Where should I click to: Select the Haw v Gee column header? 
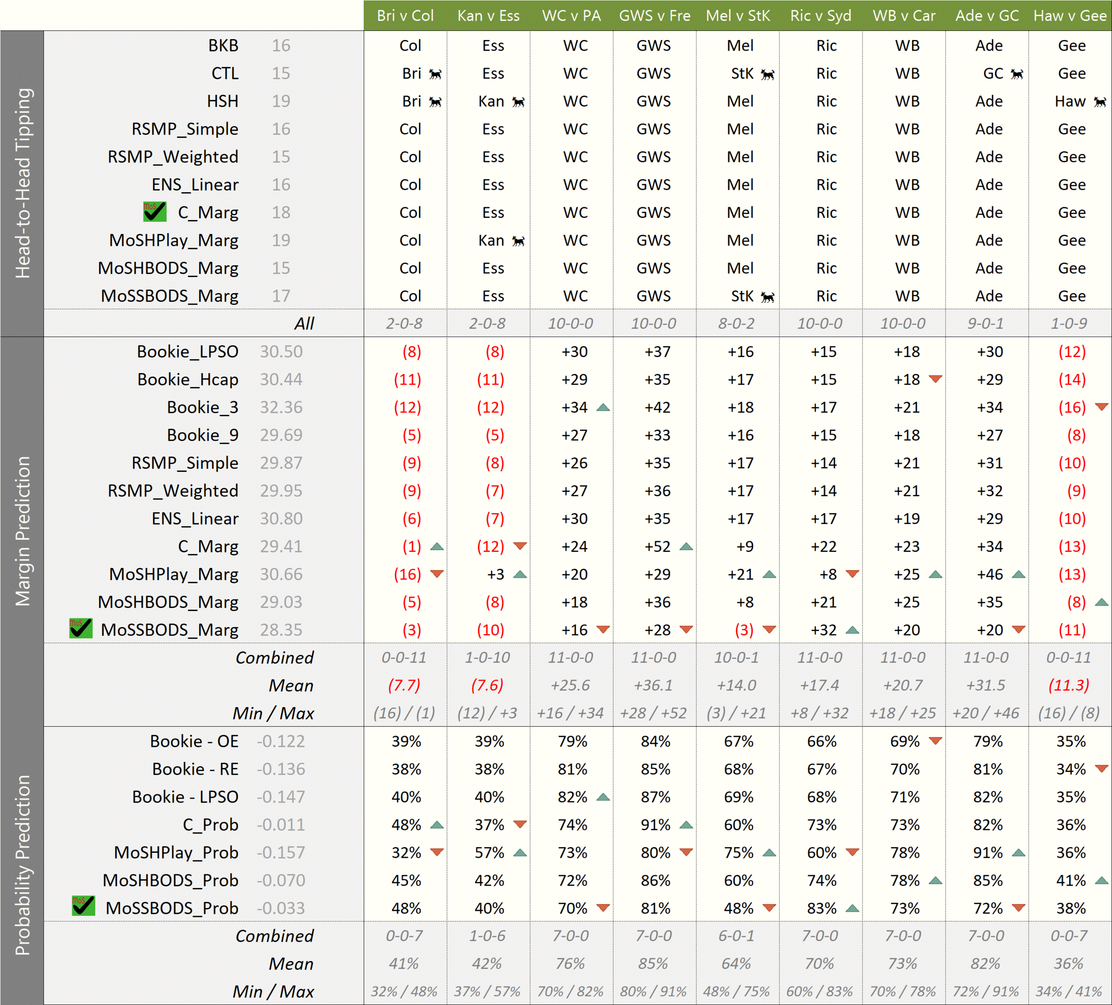(x=1070, y=16)
